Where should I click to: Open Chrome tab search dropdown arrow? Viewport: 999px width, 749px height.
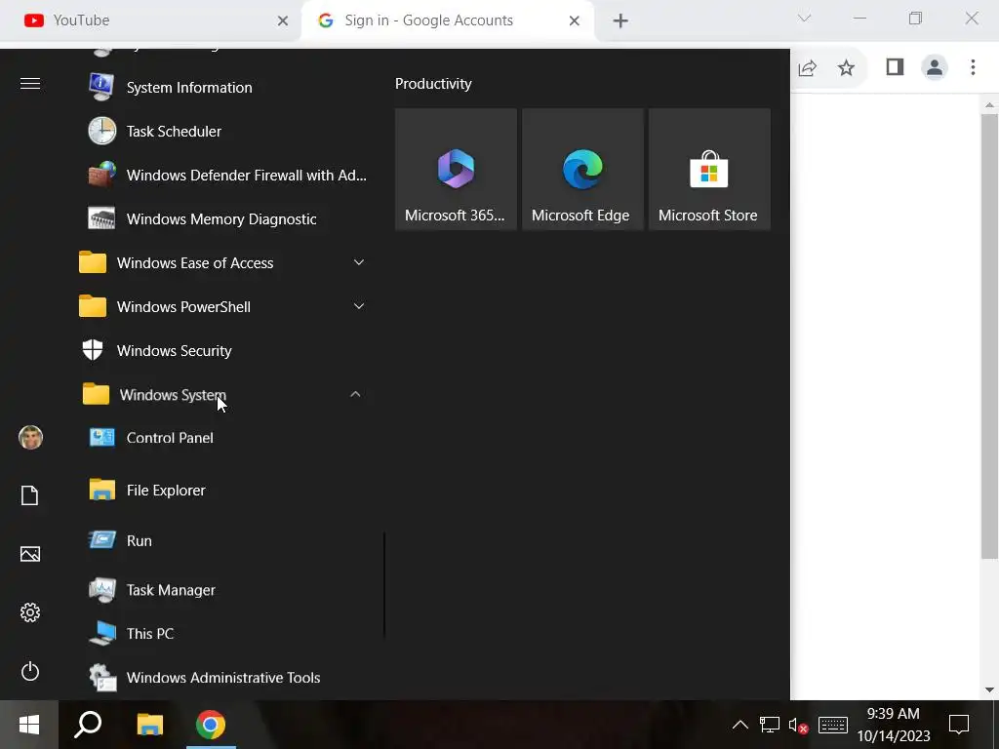click(804, 19)
